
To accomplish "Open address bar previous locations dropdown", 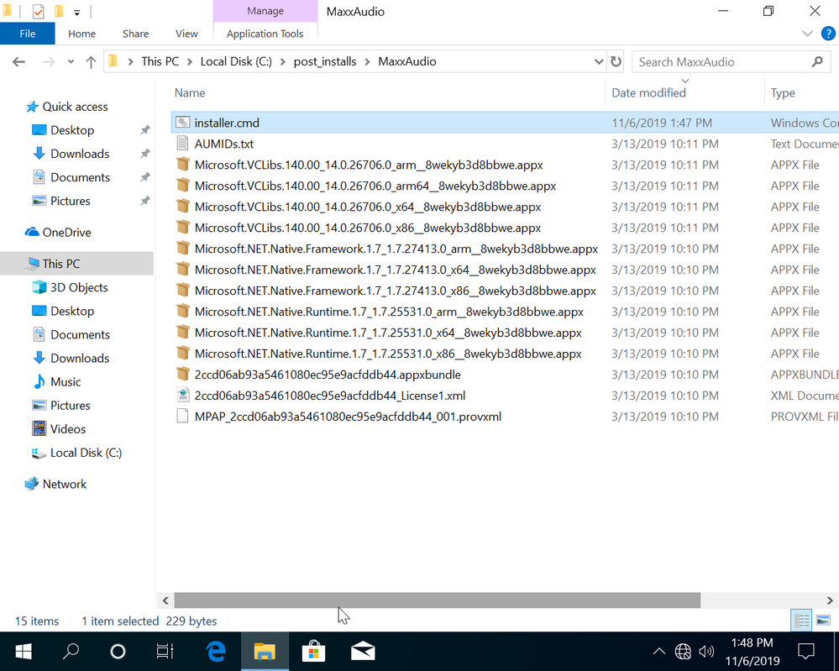I will 599,62.
